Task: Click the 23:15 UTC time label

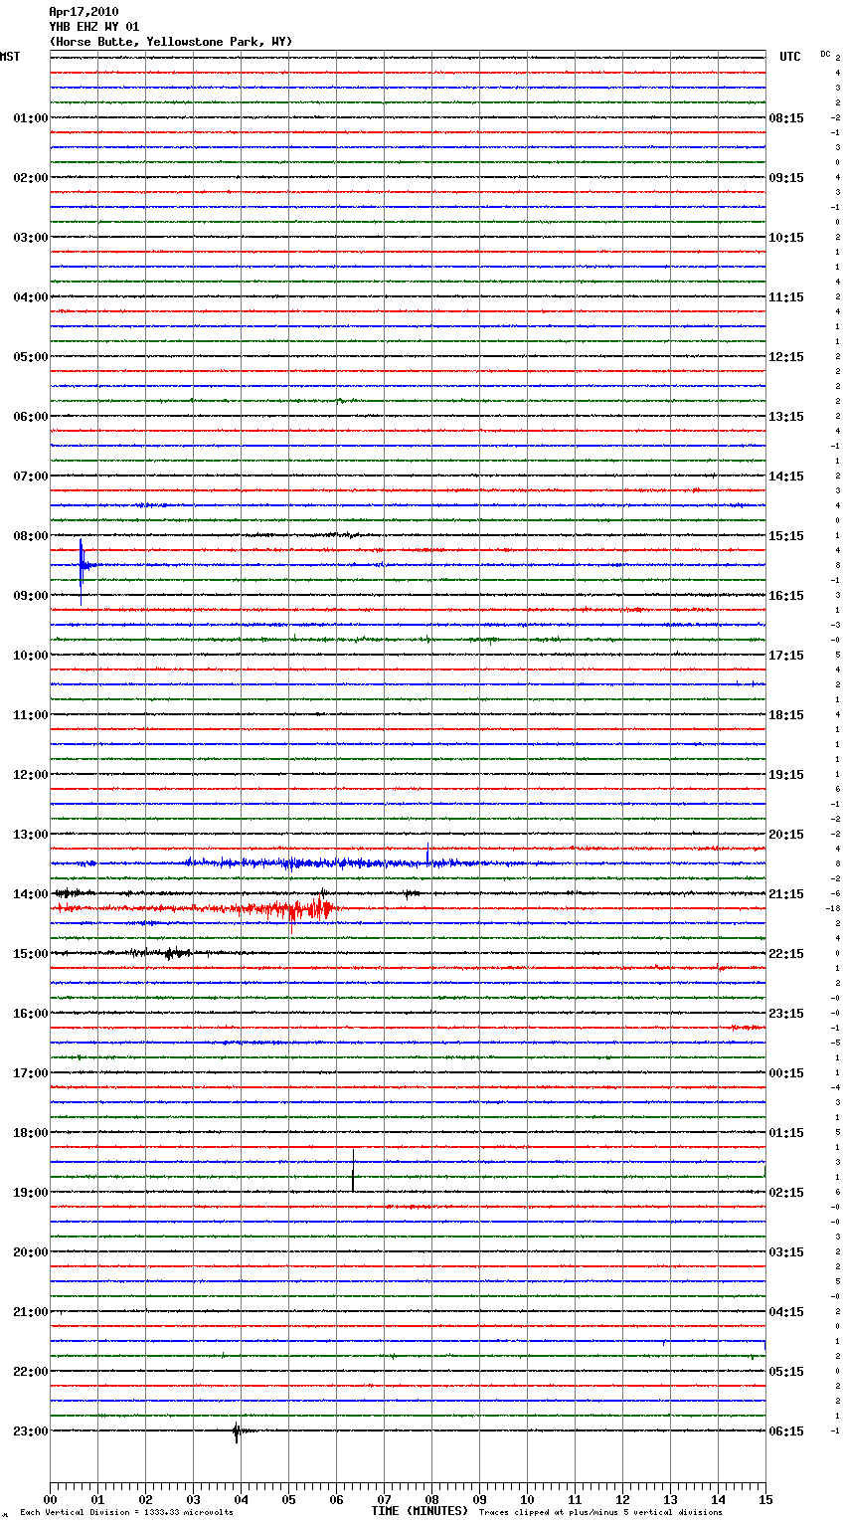Action: coord(786,1014)
